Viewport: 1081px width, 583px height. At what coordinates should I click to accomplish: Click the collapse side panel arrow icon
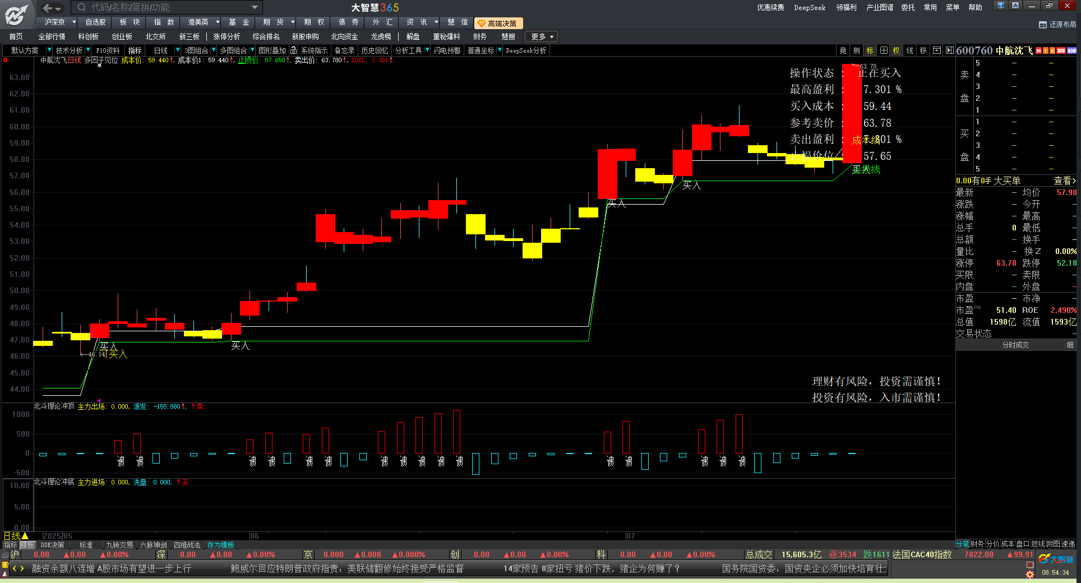pos(949,50)
